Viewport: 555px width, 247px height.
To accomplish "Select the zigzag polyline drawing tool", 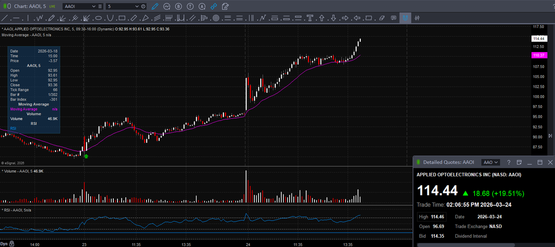I will 40,18.
